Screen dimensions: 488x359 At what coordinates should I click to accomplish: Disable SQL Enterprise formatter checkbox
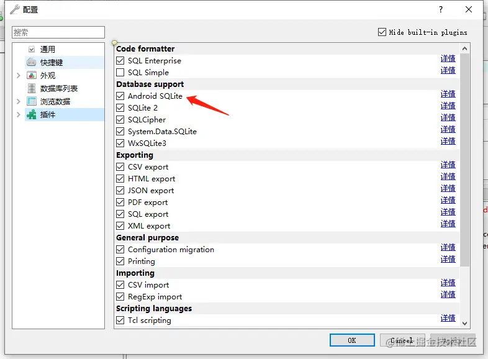[x=120, y=60]
